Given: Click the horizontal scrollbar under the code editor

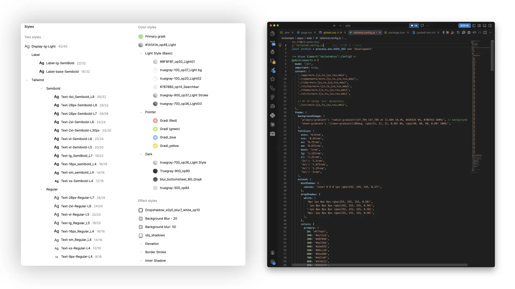Looking at the screenshot, I should click(x=380, y=265).
